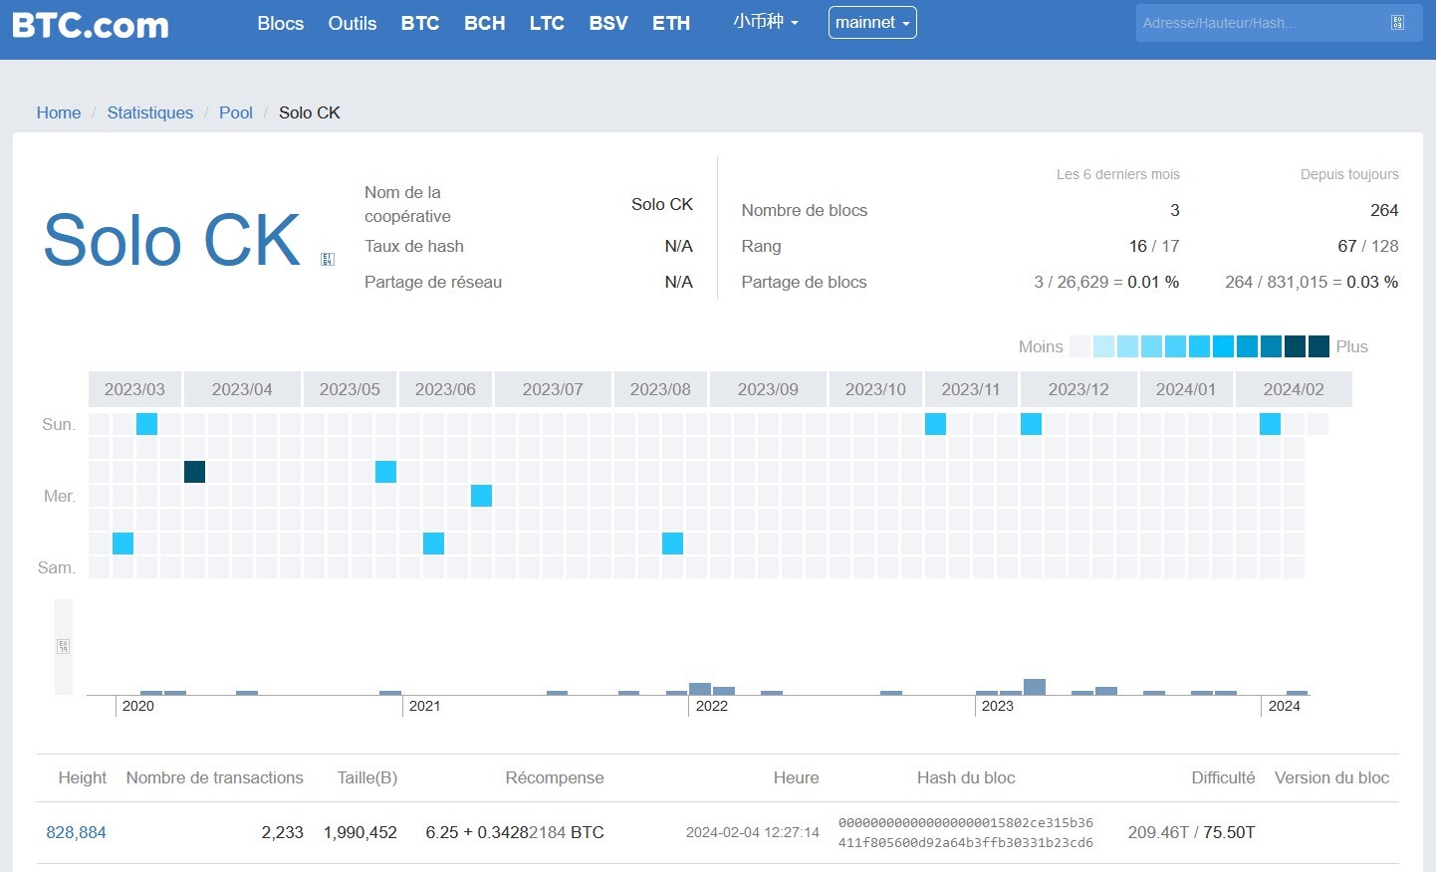
Task: Open the Pool breadcrumb link
Action: pos(236,112)
